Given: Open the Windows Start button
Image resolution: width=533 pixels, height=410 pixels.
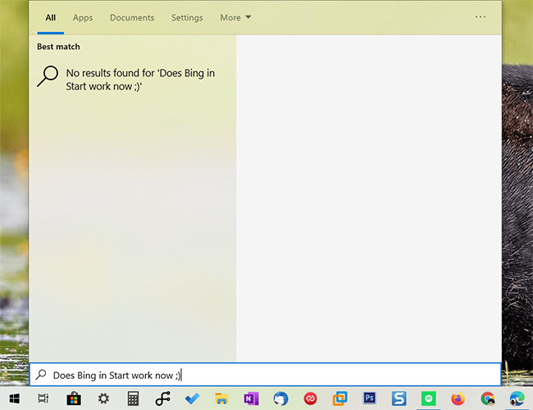Looking at the screenshot, I should (x=14, y=399).
